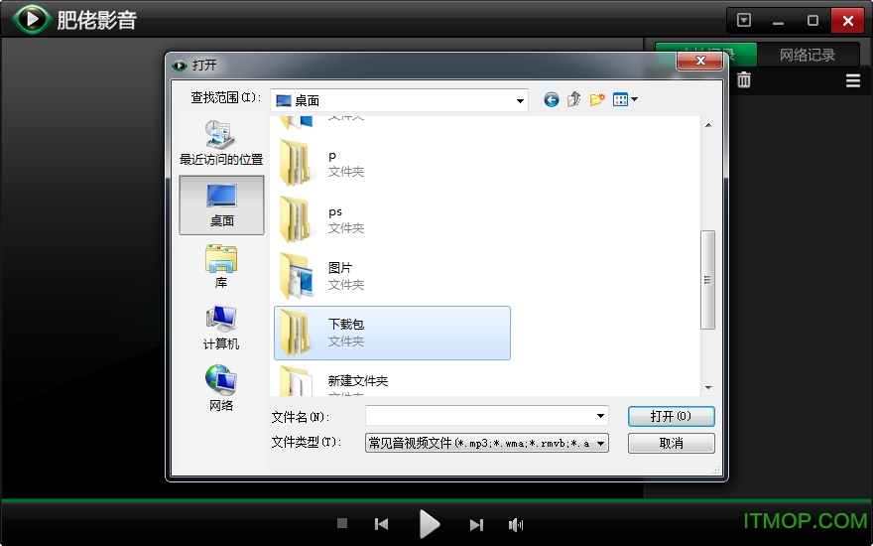This screenshot has width=873, height=546.
Task: Select the 图片 folder
Action: tap(392, 276)
